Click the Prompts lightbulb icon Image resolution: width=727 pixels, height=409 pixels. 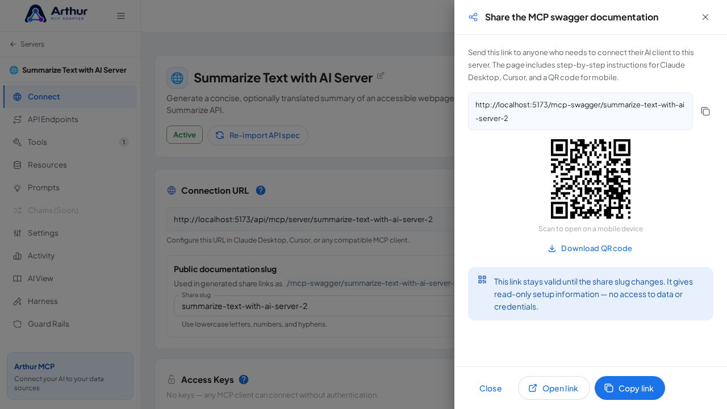pos(18,187)
